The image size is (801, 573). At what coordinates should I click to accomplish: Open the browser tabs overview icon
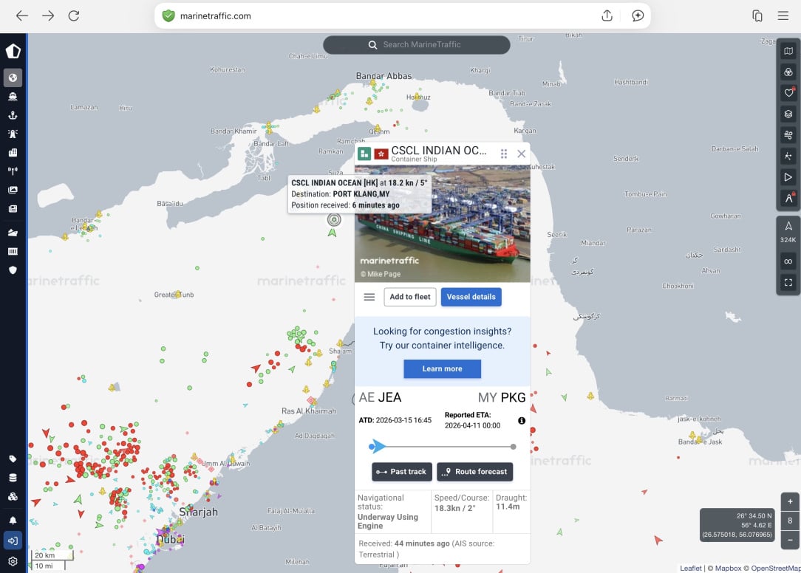coord(757,16)
